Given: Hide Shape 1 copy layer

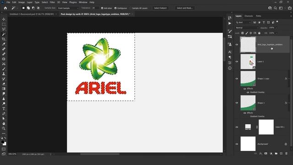Looking at the screenshot, I should [237, 78].
